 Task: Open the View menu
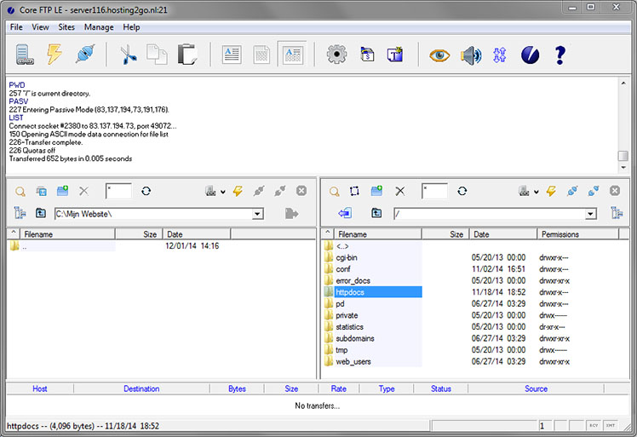[x=40, y=27]
